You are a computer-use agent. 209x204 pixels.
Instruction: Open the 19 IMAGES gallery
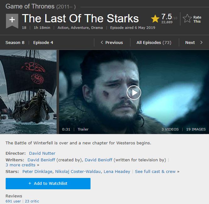196,129
